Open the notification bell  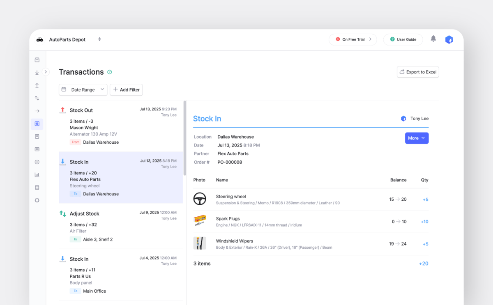coord(433,39)
